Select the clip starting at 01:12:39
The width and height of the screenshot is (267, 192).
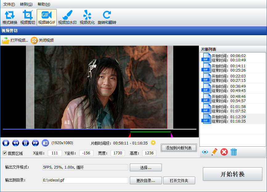click(x=232, y=119)
